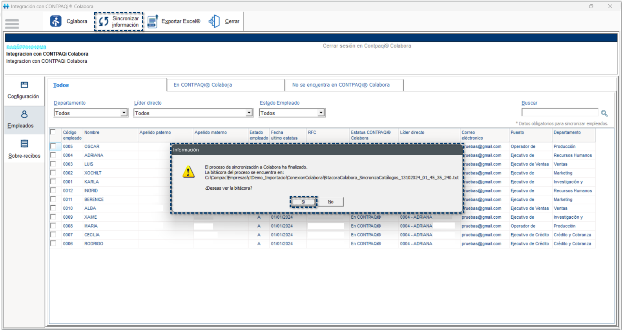Switch to the En CONTPAQi® Colabora tab
This screenshot has width=622, height=330.
coord(203,85)
